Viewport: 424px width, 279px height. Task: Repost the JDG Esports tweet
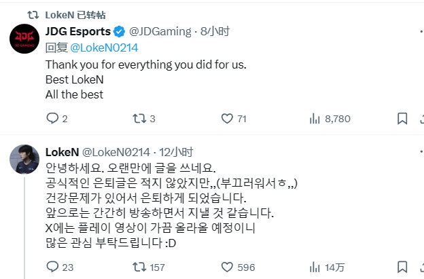click(139, 119)
